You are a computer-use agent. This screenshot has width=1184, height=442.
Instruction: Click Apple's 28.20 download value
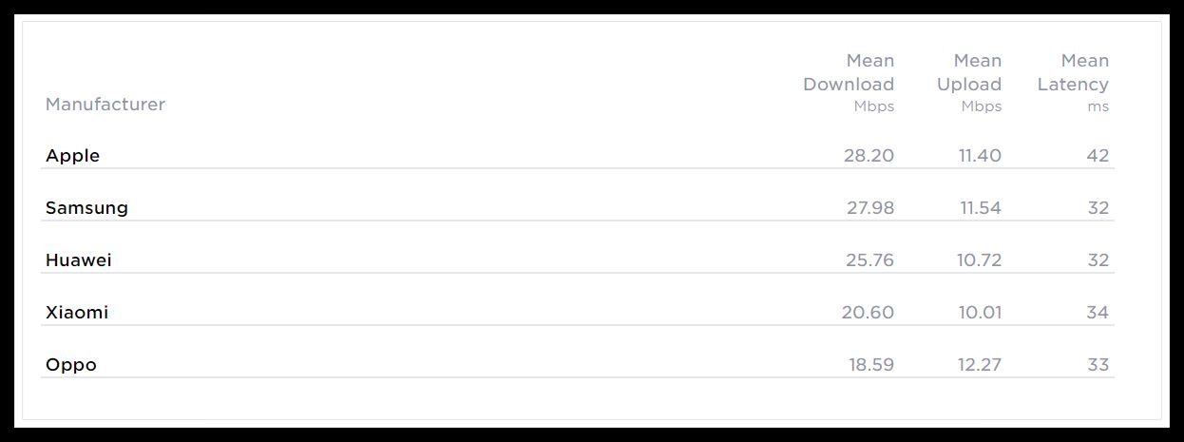(869, 156)
